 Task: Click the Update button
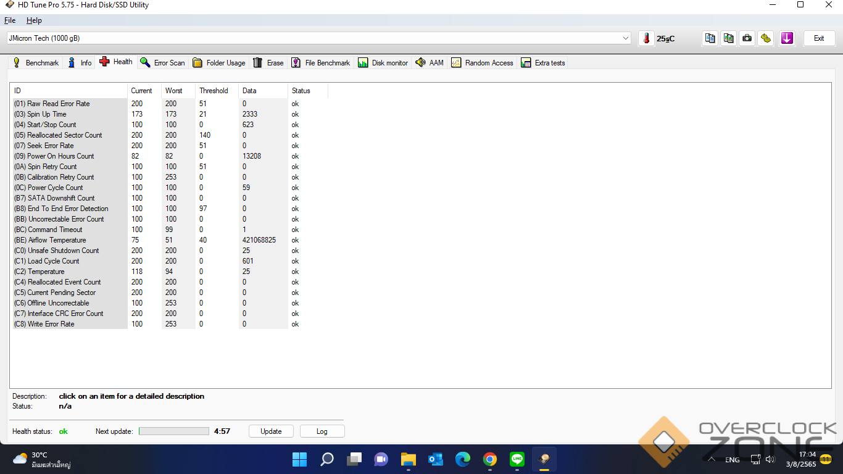point(271,431)
